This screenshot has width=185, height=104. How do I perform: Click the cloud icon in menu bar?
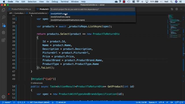point(116,1)
